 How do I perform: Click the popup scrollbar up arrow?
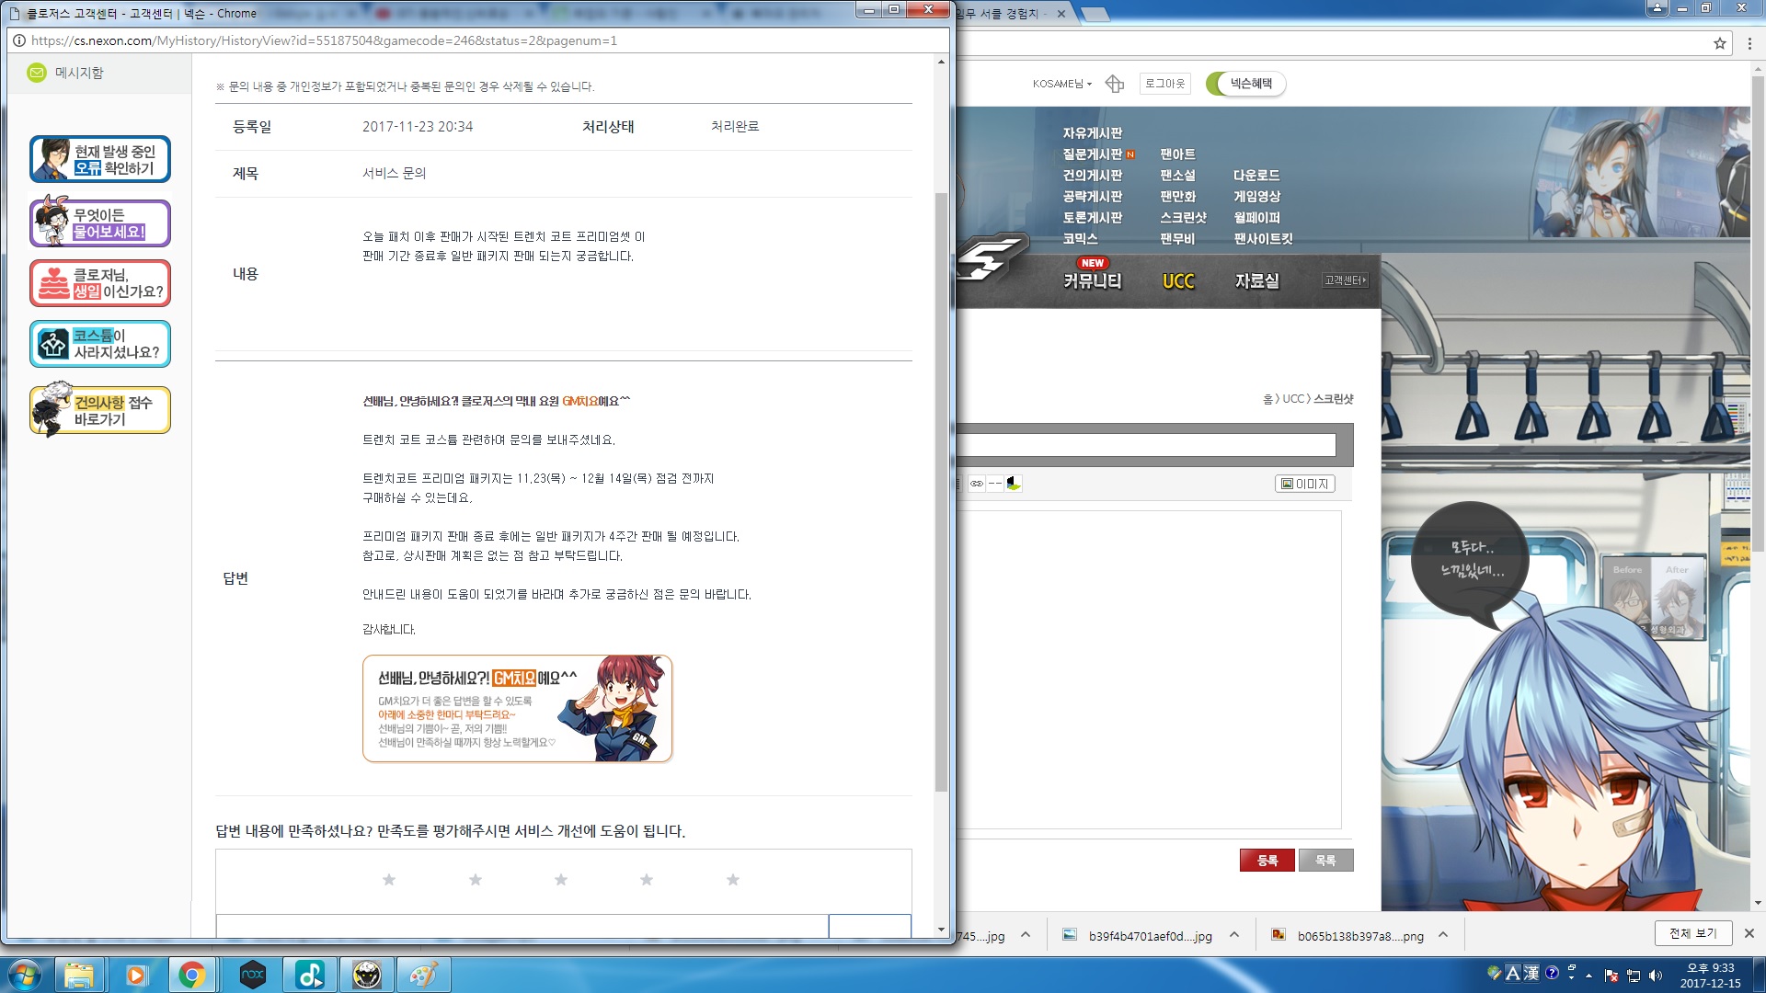click(941, 62)
